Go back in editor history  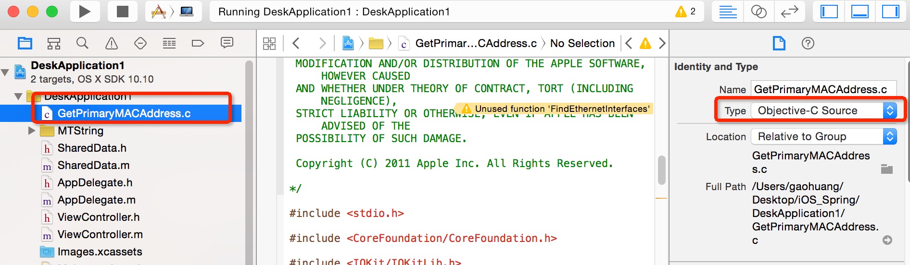[x=296, y=43]
